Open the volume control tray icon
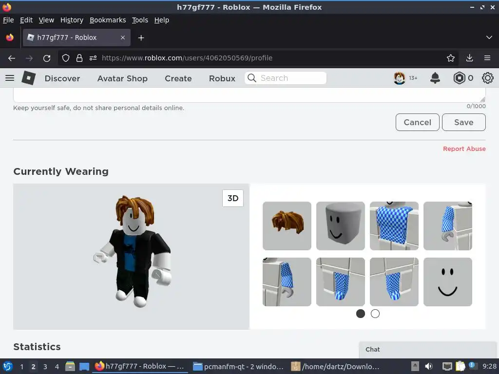This screenshot has height=374, width=499. tap(429, 366)
